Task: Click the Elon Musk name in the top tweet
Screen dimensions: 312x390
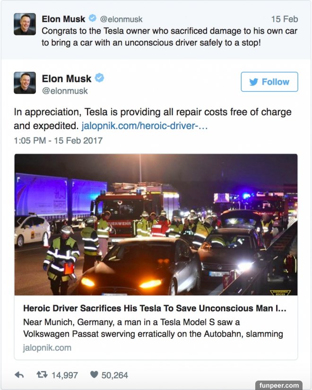Action: pyautogui.click(x=63, y=19)
